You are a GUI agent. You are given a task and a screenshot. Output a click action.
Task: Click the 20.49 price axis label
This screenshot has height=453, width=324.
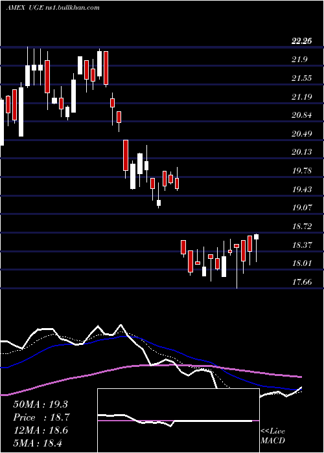[x=302, y=134]
